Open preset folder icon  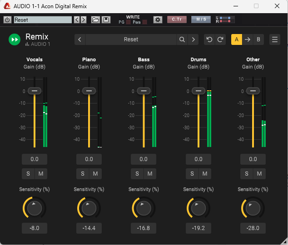click(95, 20)
